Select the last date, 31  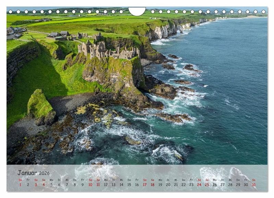[253, 185]
